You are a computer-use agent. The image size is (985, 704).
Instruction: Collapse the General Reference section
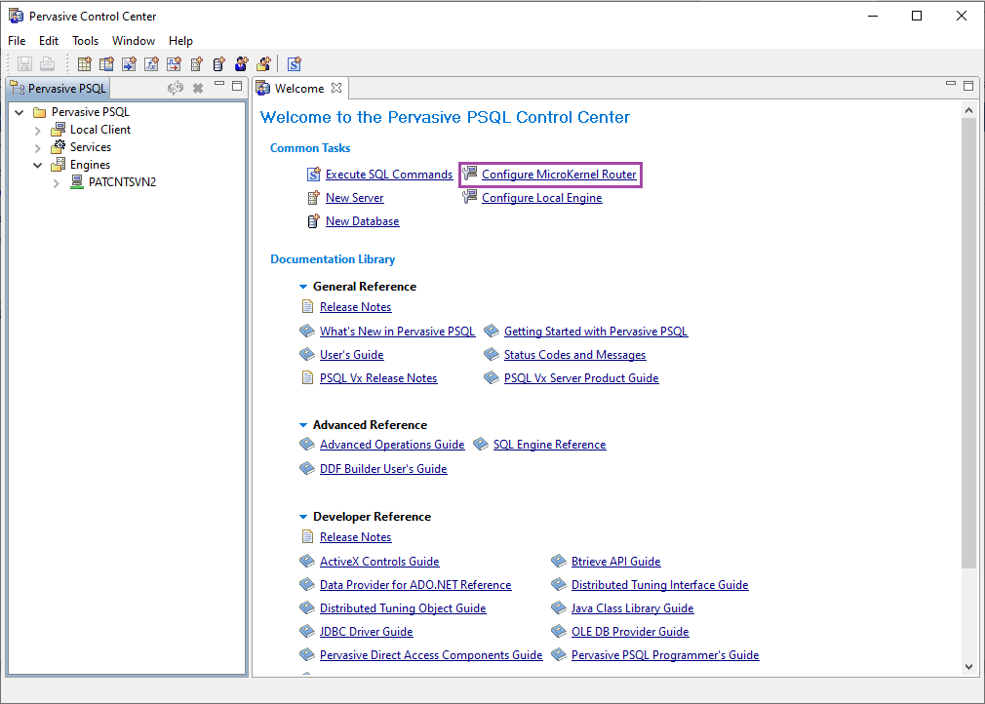(303, 287)
